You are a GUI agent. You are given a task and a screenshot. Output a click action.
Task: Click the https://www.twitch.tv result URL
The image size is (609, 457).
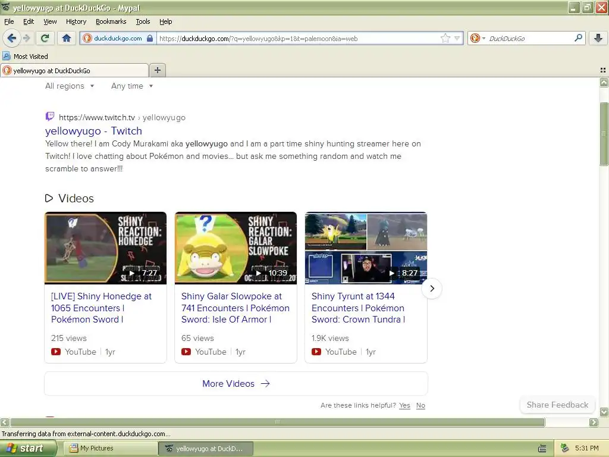click(97, 117)
